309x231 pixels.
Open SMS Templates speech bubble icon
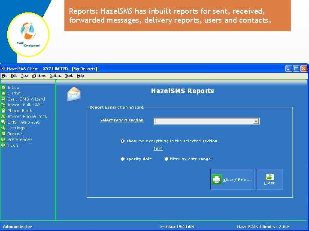tap(3, 122)
